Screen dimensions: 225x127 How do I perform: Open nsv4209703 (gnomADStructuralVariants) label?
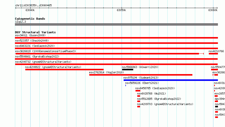pos(165,104)
